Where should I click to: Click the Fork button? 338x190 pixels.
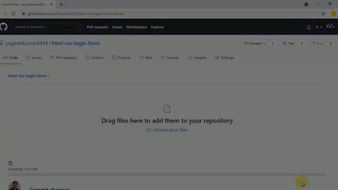point(318,43)
